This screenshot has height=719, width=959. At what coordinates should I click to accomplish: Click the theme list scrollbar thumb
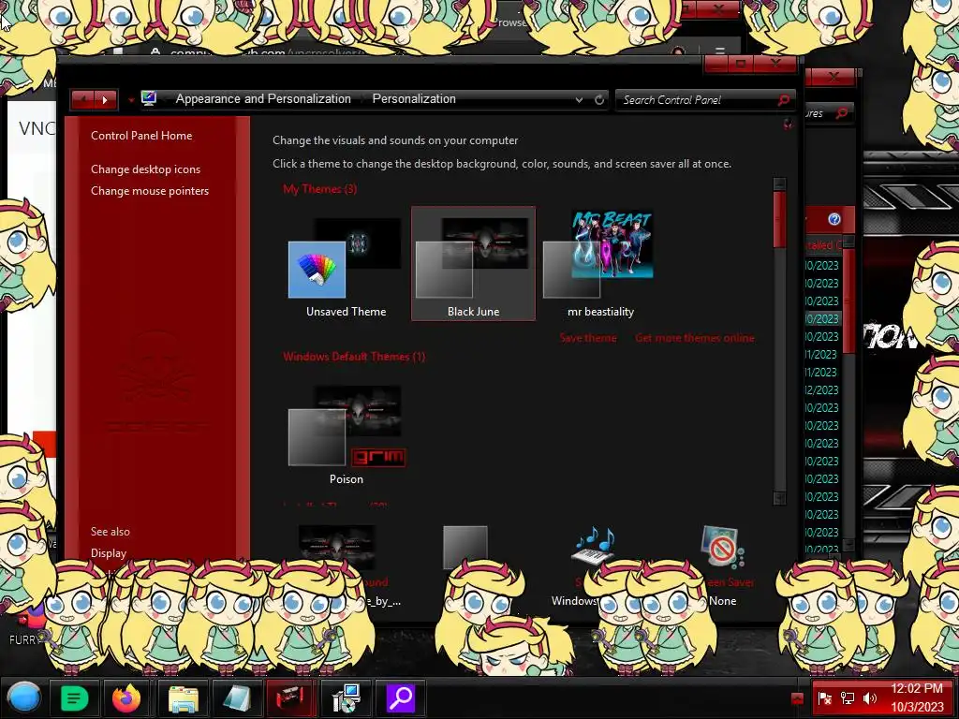pos(779,219)
